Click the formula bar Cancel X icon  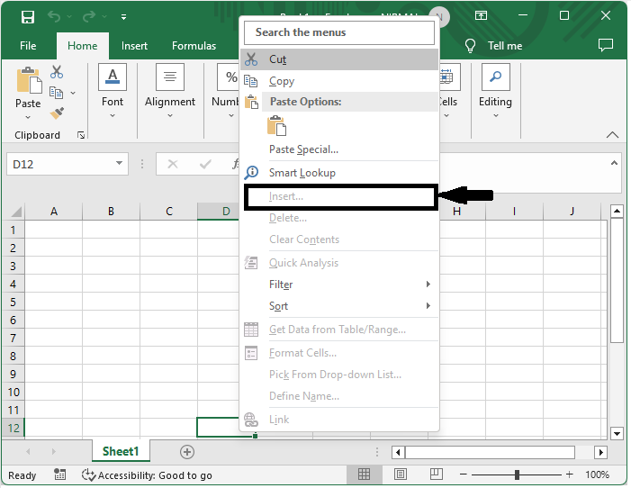(x=173, y=164)
